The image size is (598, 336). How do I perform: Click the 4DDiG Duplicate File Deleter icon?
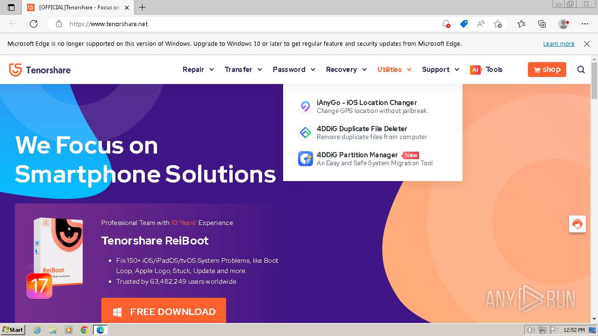[306, 133]
